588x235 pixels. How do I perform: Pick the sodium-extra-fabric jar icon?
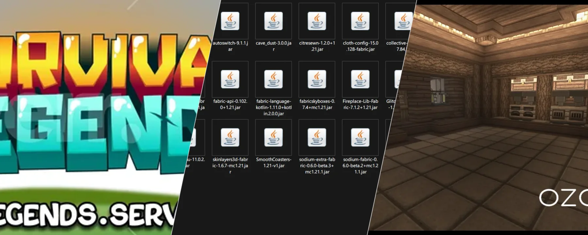tap(317, 137)
